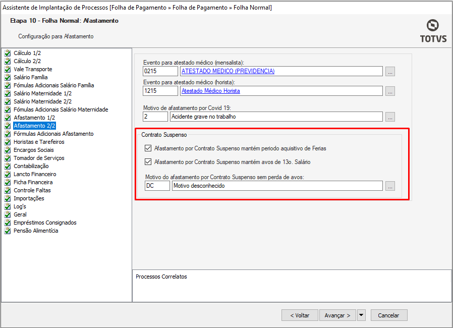The height and width of the screenshot is (328, 453).
Task: Select Salário Maternidade 2/2 step
Action: click(x=42, y=101)
